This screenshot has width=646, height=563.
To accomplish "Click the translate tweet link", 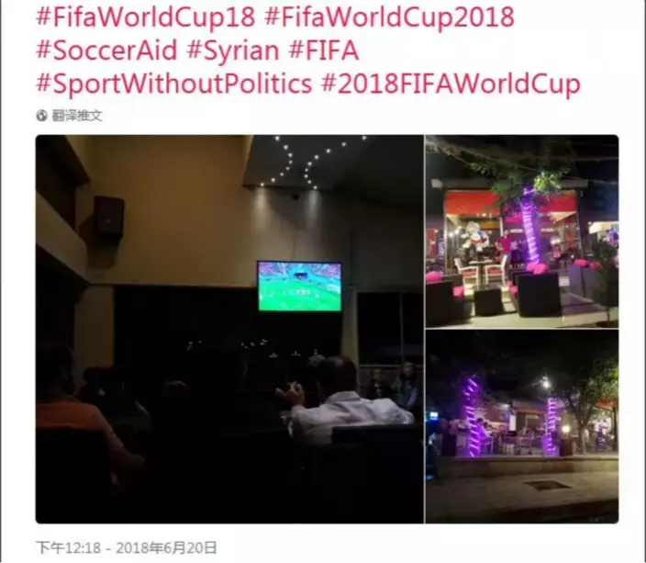I will [77, 116].
